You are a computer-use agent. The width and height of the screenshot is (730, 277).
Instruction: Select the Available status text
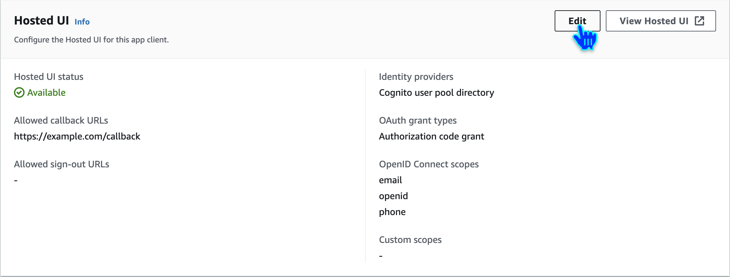tap(46, 93)
